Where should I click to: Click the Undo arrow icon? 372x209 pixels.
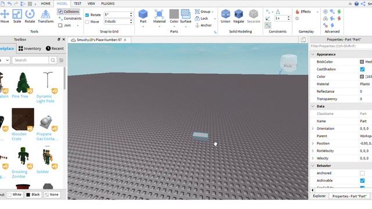tap(9, 3)
